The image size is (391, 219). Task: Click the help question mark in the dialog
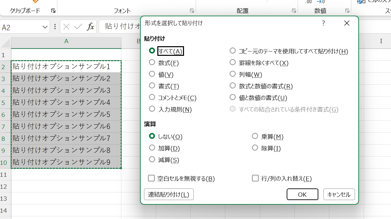tap(323, 23)
